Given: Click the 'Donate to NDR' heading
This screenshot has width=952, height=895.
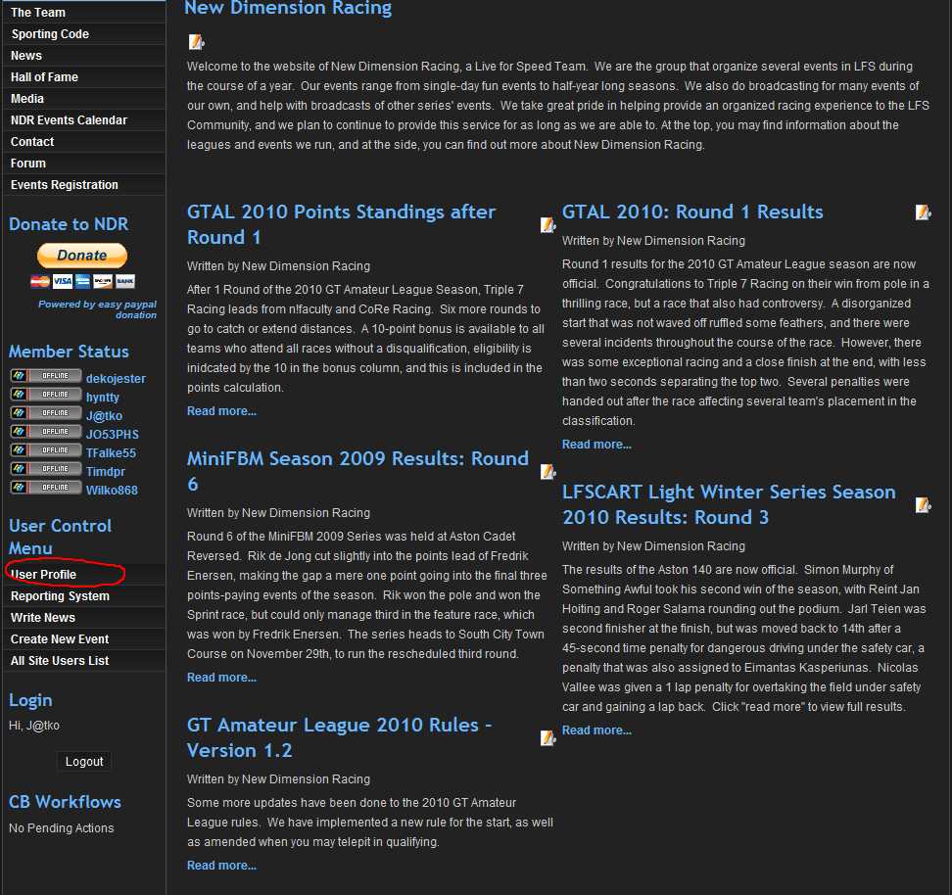Looking at the screenshot, I should pos(69,224).
